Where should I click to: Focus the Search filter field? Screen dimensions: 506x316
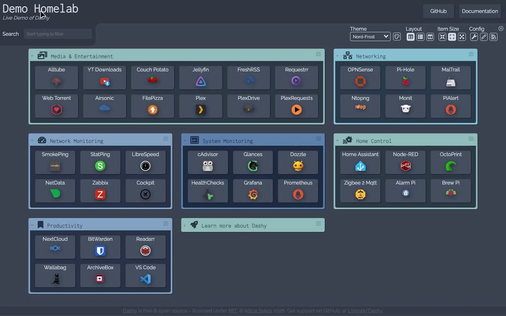point(58,34)
